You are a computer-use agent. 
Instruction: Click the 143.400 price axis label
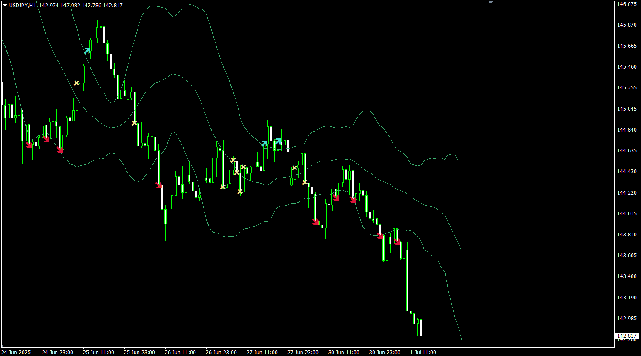[x=627, y=276]
